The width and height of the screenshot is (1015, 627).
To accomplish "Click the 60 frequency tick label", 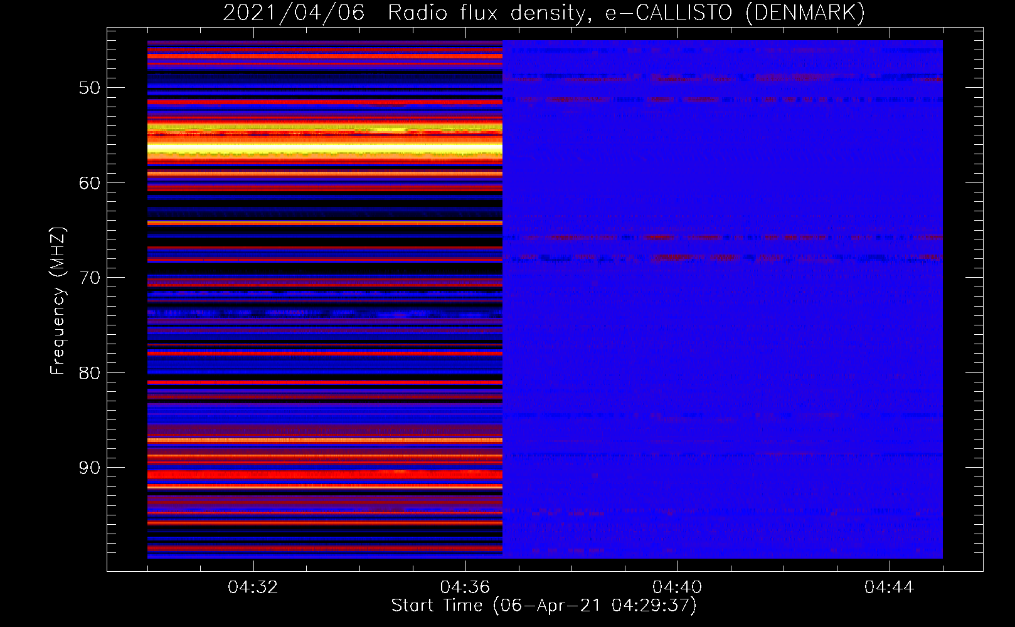I will 90,183.
